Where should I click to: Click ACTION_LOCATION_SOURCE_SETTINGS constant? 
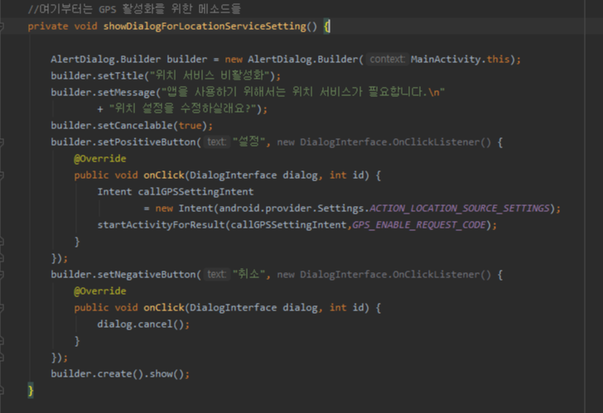pyautogui.click(x=460, y=209)
